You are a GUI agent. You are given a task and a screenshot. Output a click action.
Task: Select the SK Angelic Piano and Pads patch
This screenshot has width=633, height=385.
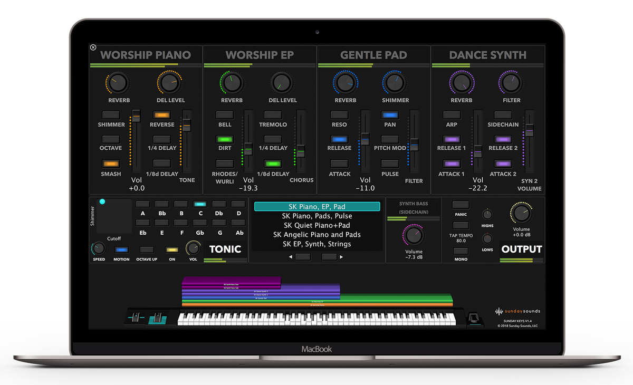click(317, 234)
